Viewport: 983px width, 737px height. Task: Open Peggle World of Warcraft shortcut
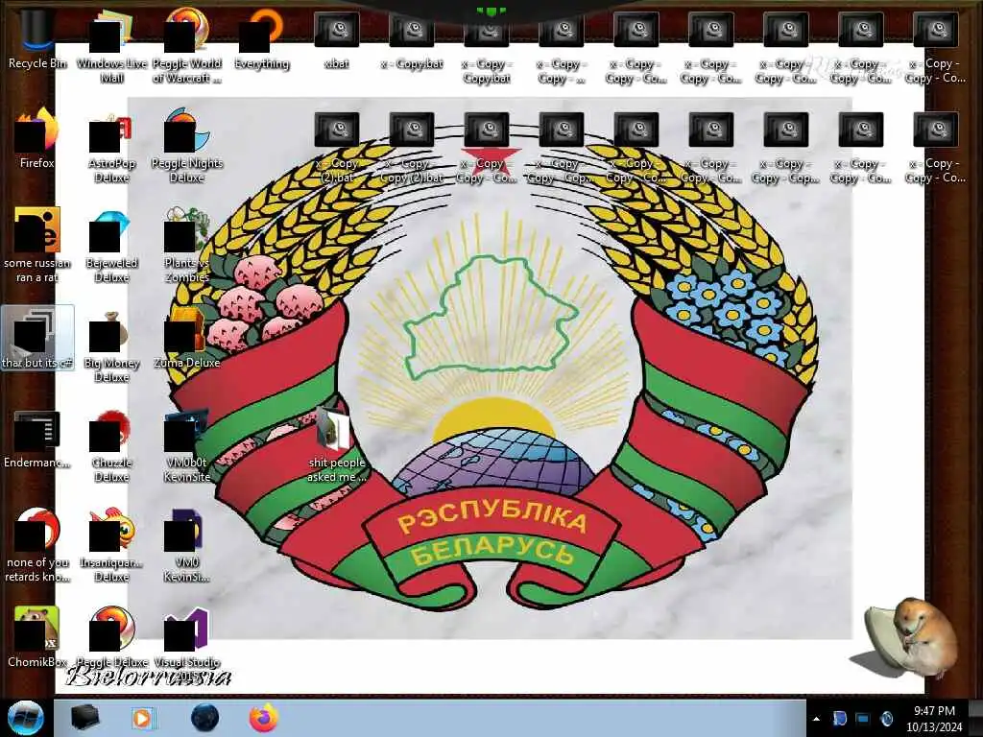tap(187, 45)
